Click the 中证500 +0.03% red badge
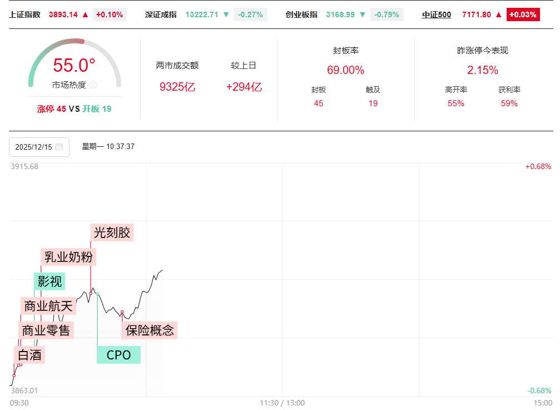This screenshot has width=560, height=410. 523,14
